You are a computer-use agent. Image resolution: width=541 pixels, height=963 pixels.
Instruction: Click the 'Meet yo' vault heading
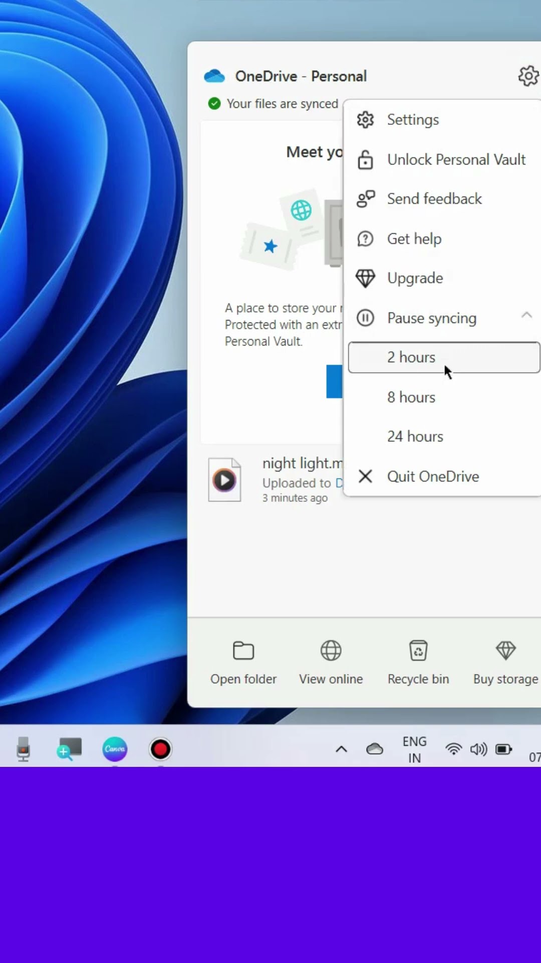click(x=315, y=152)
